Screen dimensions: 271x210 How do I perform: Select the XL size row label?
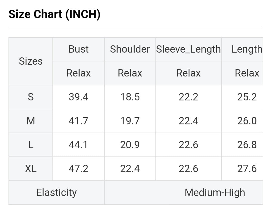tap(31, 169)
